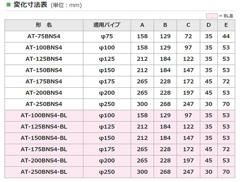Select model name AT-100BNS4
The image size is (240, 182).
(x=44, y=48)
